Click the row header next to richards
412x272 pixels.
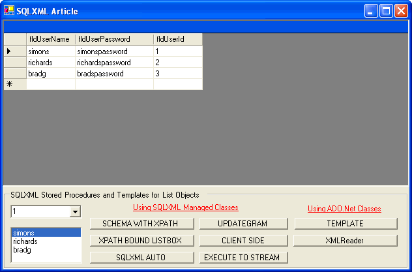pos(15,62)
